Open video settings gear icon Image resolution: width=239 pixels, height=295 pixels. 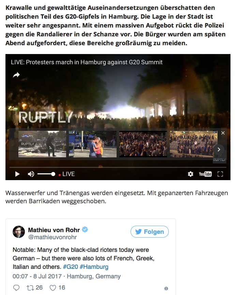191,174
